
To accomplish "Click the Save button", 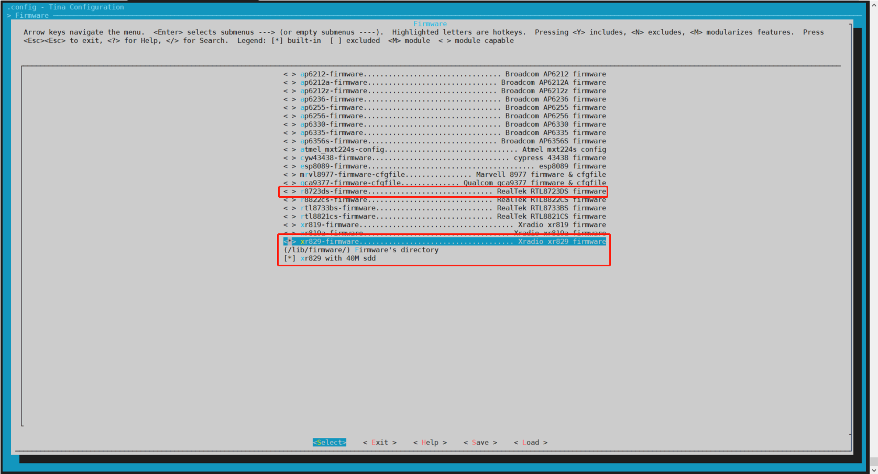I will (x=480, y=443).
